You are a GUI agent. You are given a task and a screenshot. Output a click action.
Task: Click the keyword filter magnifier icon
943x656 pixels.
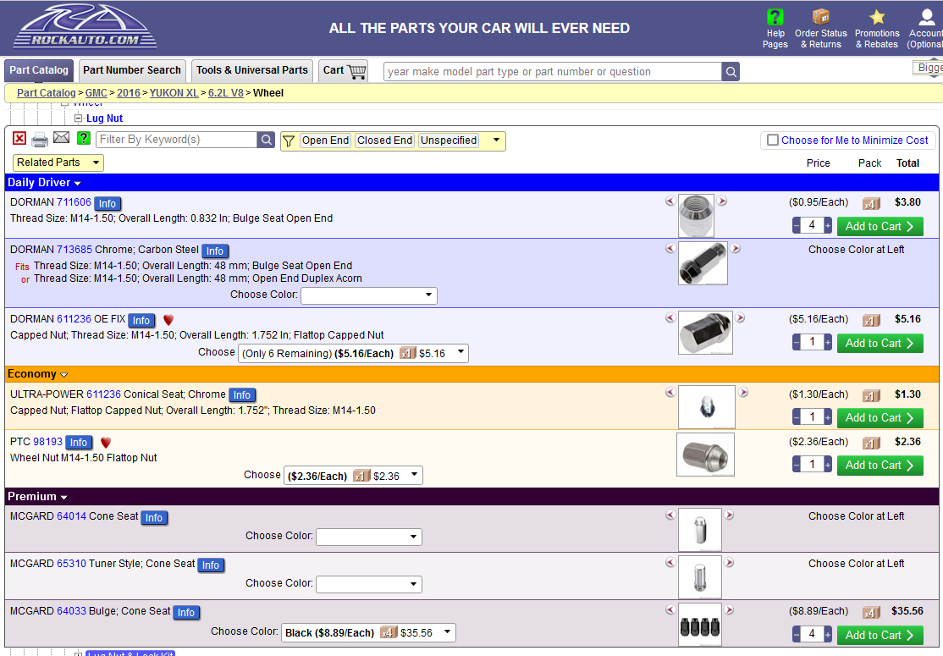(x=266, y=140)
